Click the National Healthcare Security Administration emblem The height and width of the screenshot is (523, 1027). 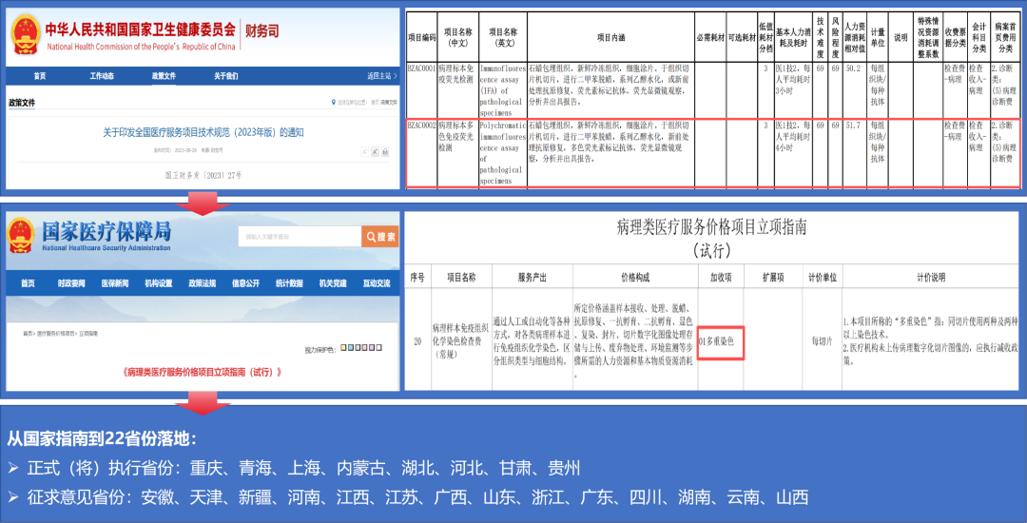[22, 236]
